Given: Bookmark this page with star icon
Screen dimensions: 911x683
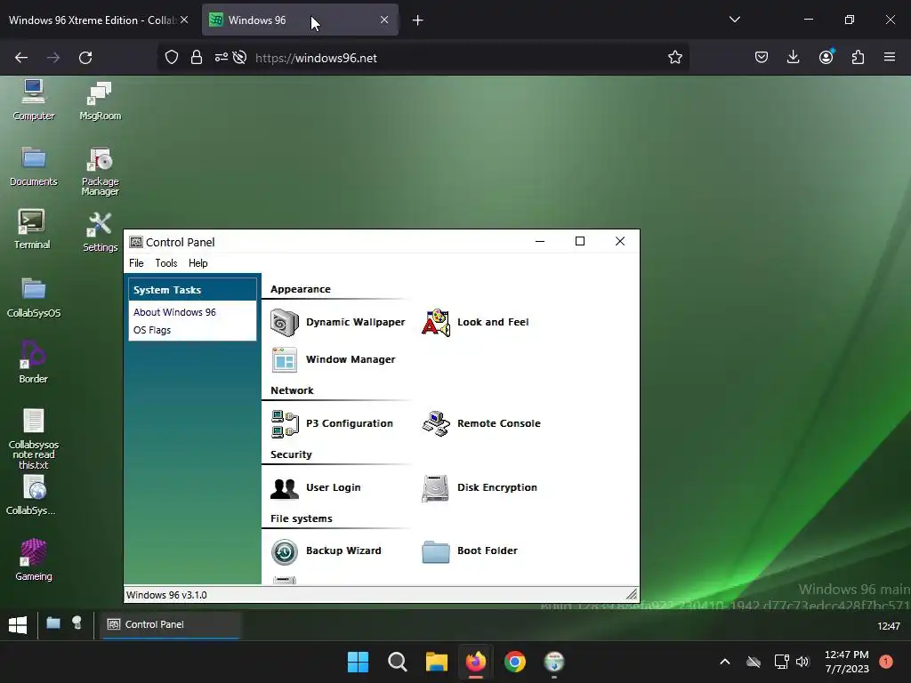Looking at the screenshot, I should (x=674, y=58).
